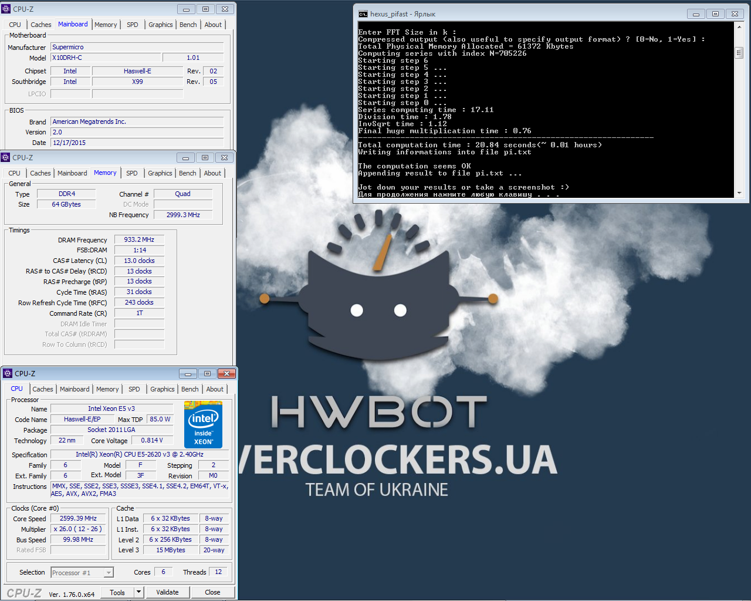Click the Specification field Xeon E5-2620 v3
Screen dimensions: 751x601
tap(140, 454)
